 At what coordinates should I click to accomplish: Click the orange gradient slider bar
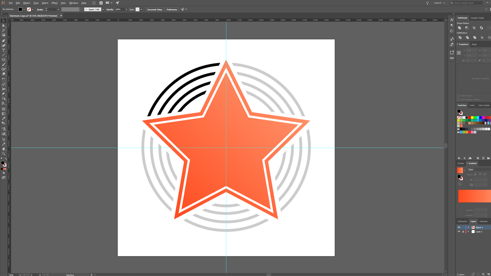(475, 196)
